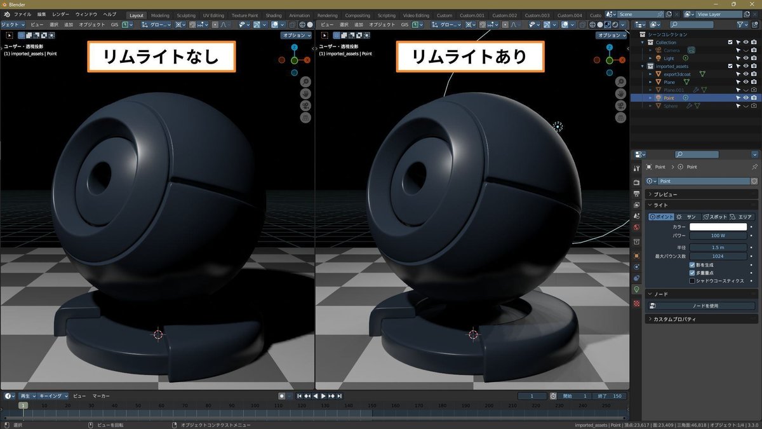Open オプション dropdown in left viewport
The image size is (762, 429).
pos(297,36)
